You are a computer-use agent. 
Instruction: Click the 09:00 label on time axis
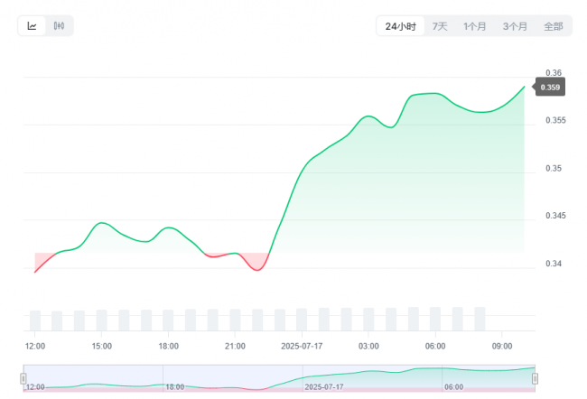pos(502,347)
